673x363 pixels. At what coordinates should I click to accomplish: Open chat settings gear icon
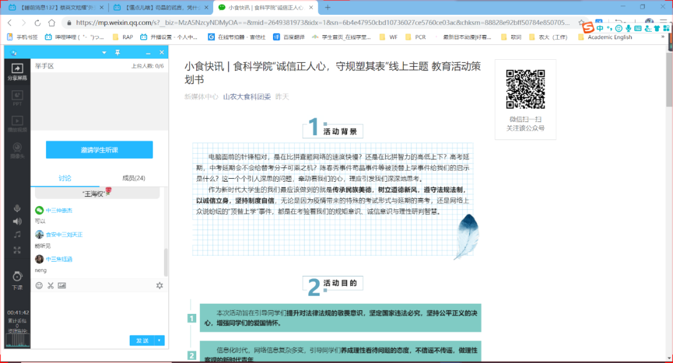tap(160, 285)
